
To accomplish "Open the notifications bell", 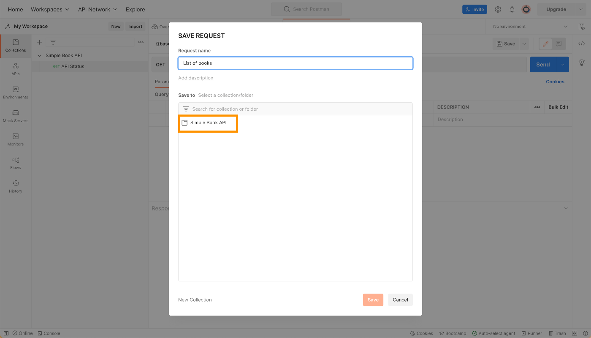I will coord(512,9).
